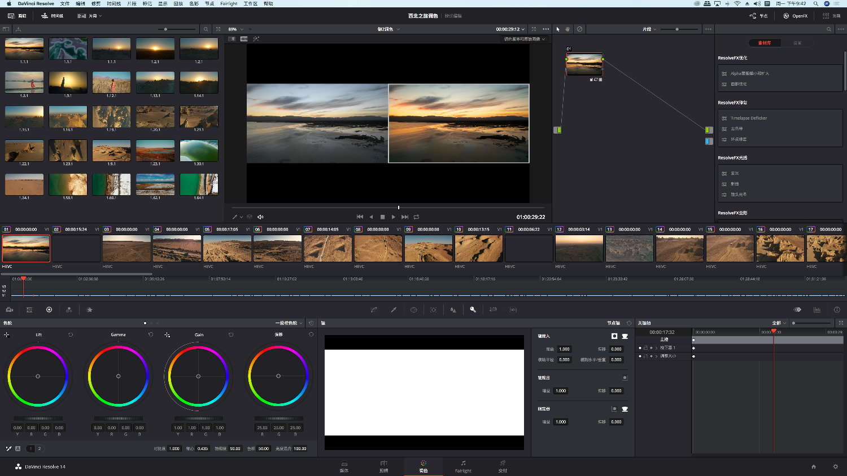Toggle the image wipe viewer icon
The width and height of the screenshot is (847, 476).
(x=232, y=39)
